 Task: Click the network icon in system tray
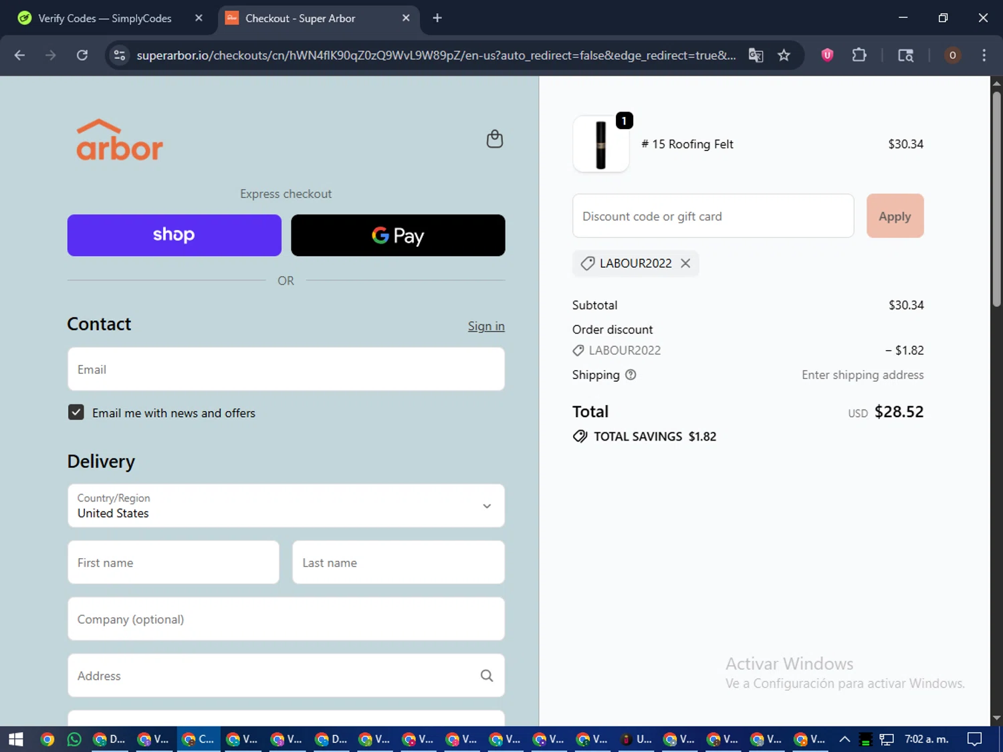tap(887, 739)
